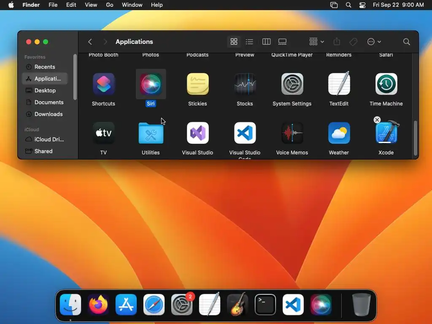Open the View menu
This screenshot has height=324, width=432.
pyautogui.click(x=91, y=5)
